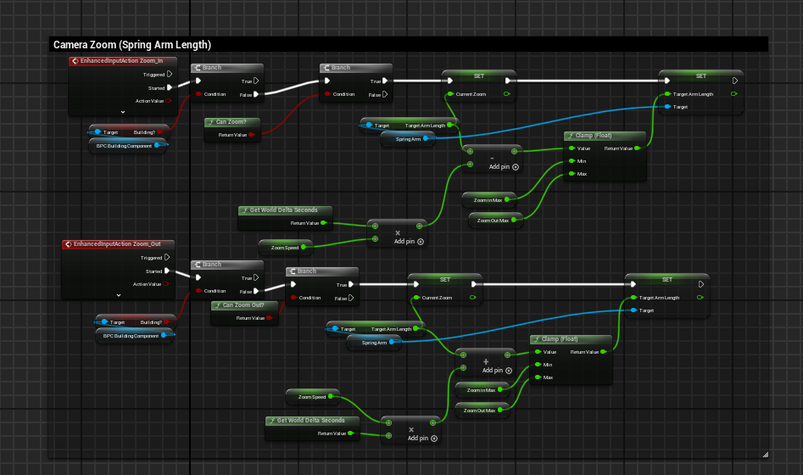
Task: Click the Triggered exec pin on Zoom_In event
Action: 169,75
